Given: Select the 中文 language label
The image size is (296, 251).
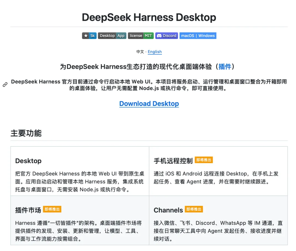Looking at the screenshot, I should coord(140,52).
